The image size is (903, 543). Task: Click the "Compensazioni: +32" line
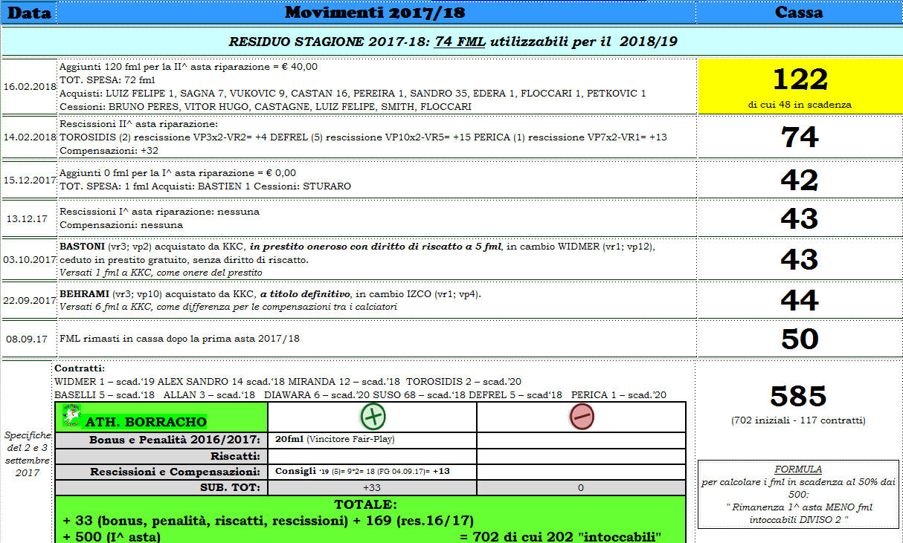(109, 151)
